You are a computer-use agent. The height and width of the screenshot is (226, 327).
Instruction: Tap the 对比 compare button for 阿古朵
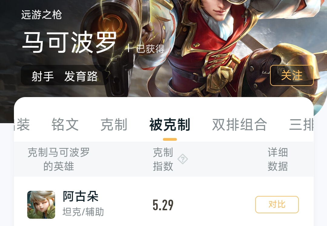click(277, 204)
